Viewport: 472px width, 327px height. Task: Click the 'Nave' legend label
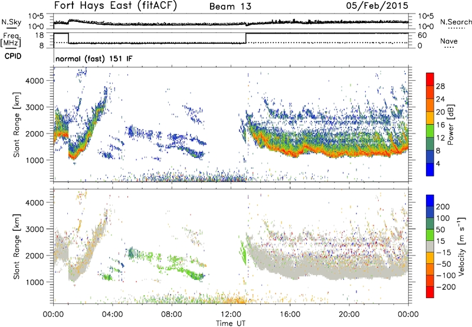pos(449,41)
